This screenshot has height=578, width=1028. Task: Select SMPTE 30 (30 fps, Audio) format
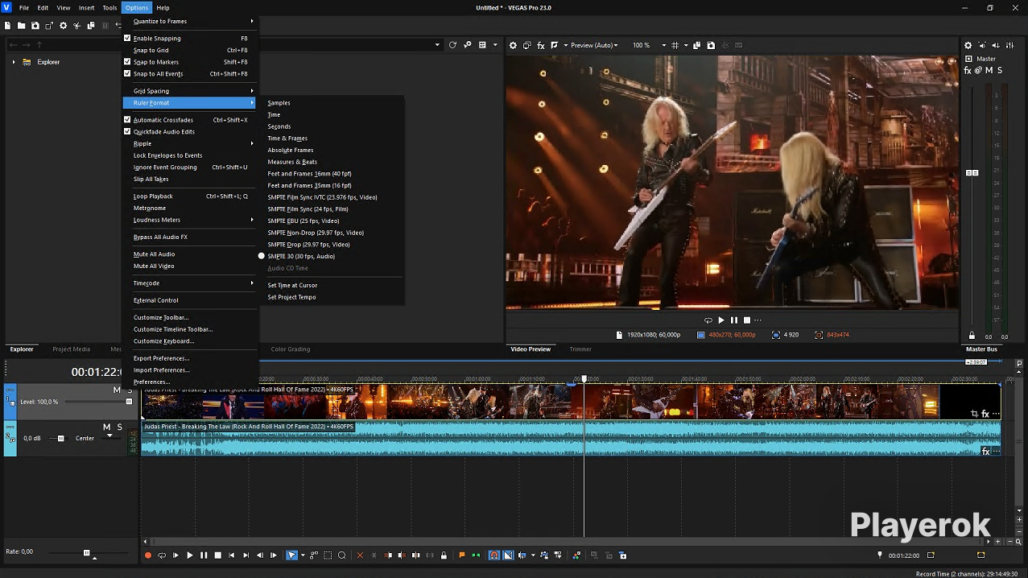tap(301, 256)
